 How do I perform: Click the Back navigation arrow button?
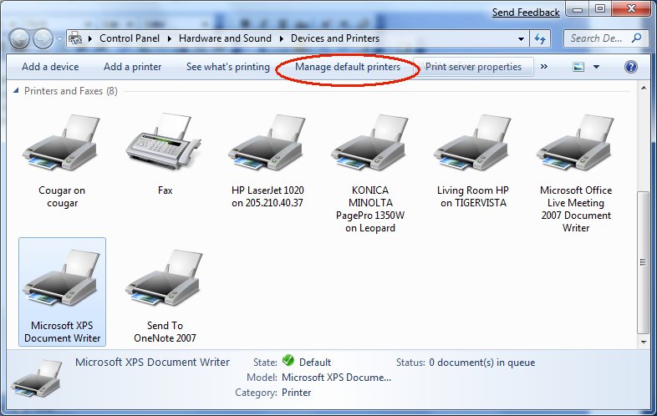coord(19,39)
